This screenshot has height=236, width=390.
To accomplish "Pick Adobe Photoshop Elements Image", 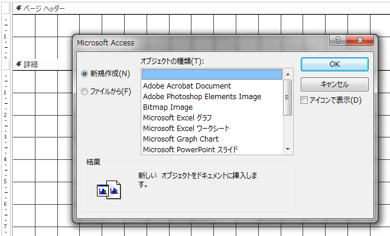I will click(x=212, y=97).
